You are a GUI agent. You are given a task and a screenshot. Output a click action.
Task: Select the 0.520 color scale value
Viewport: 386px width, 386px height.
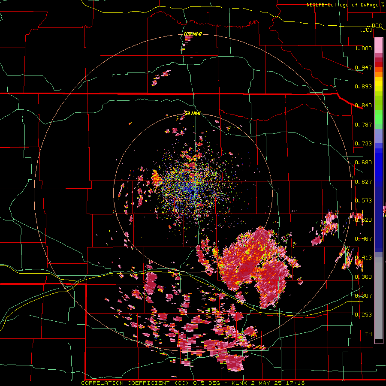click(363, 220)
